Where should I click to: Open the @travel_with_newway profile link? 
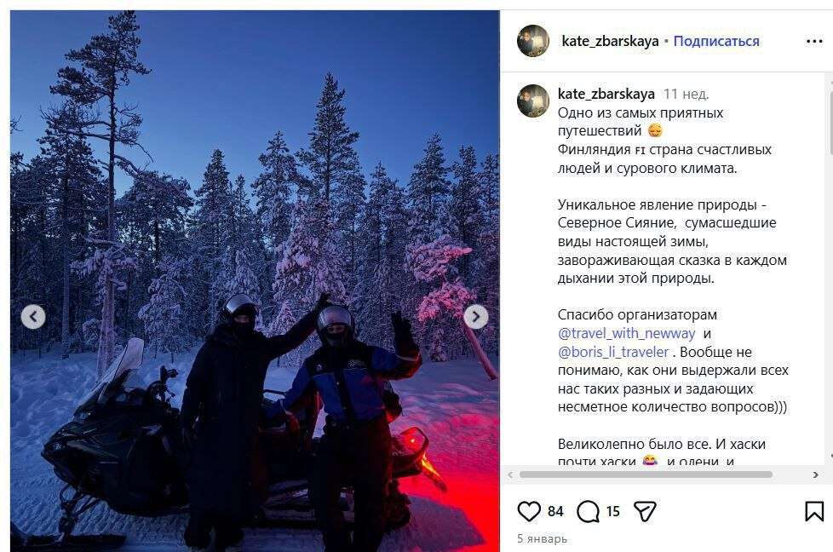click(x=626, y=333)
